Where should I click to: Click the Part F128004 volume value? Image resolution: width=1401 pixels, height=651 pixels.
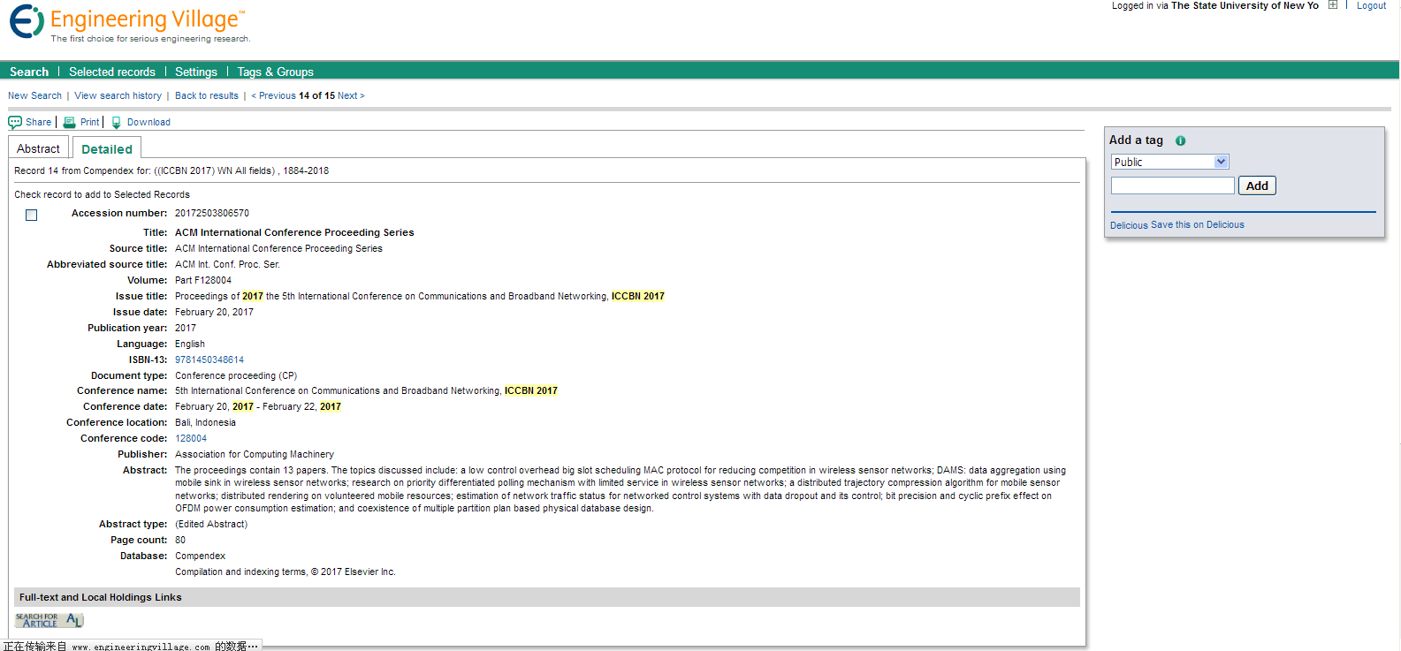click(x=203, y=281)
